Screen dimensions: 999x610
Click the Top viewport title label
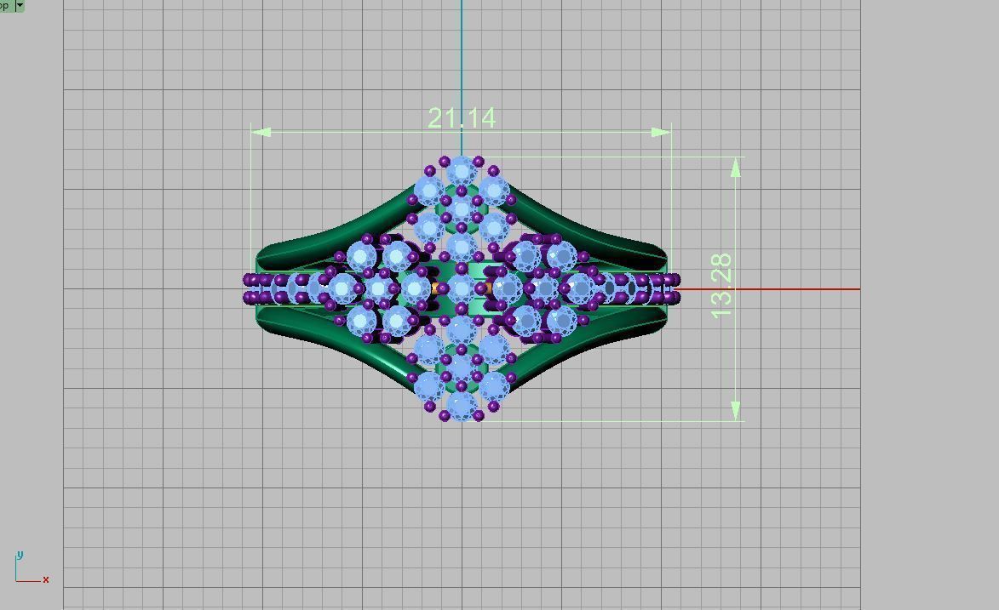pos(5,5)
